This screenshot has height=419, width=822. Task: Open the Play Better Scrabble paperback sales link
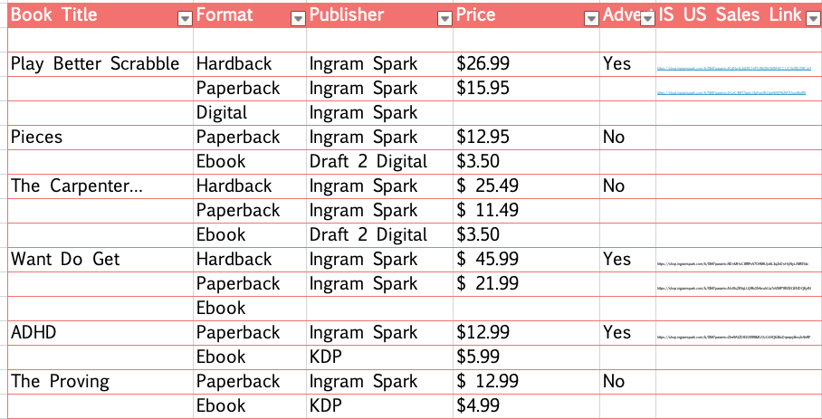731,92
